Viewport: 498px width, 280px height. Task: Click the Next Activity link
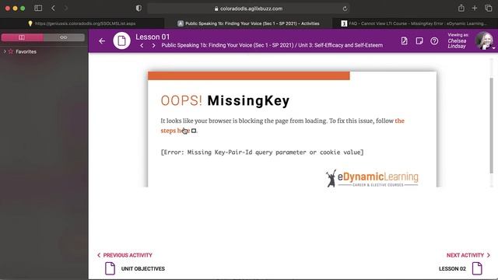point(468,255)
